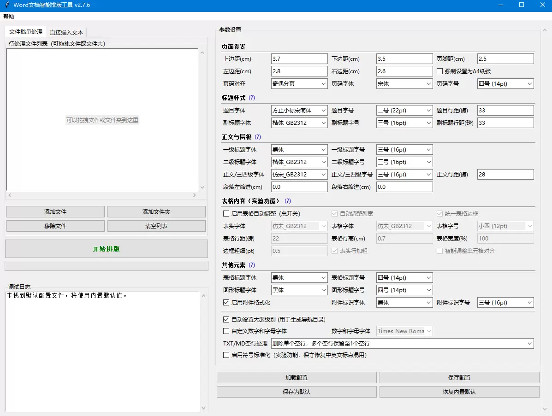The height and width of the screenshot is (416, 552).
Task: Open 副标题字号 dropdown
Action: [404, 123]
